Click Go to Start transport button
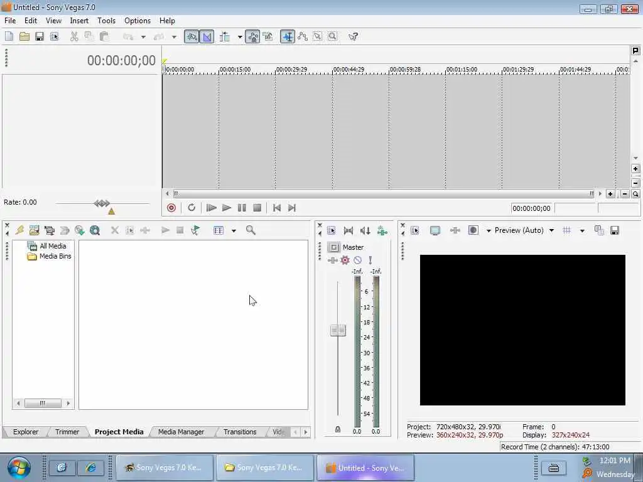Viewport: 643px width, 482px height. (277, 208)
